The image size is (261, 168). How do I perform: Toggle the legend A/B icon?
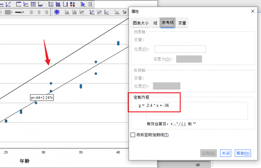pos(73,4)
